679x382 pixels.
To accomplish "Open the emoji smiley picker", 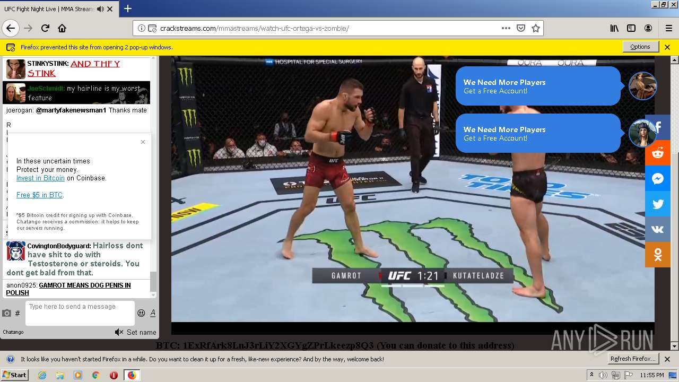I will pos(141,313).
